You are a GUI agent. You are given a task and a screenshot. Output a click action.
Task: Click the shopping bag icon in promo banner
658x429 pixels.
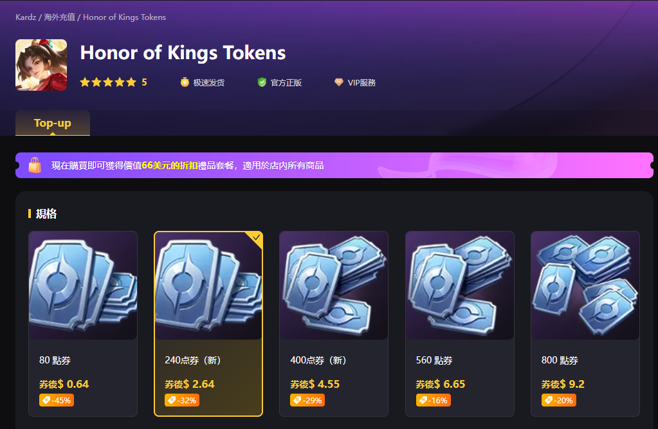pos(35,165)
